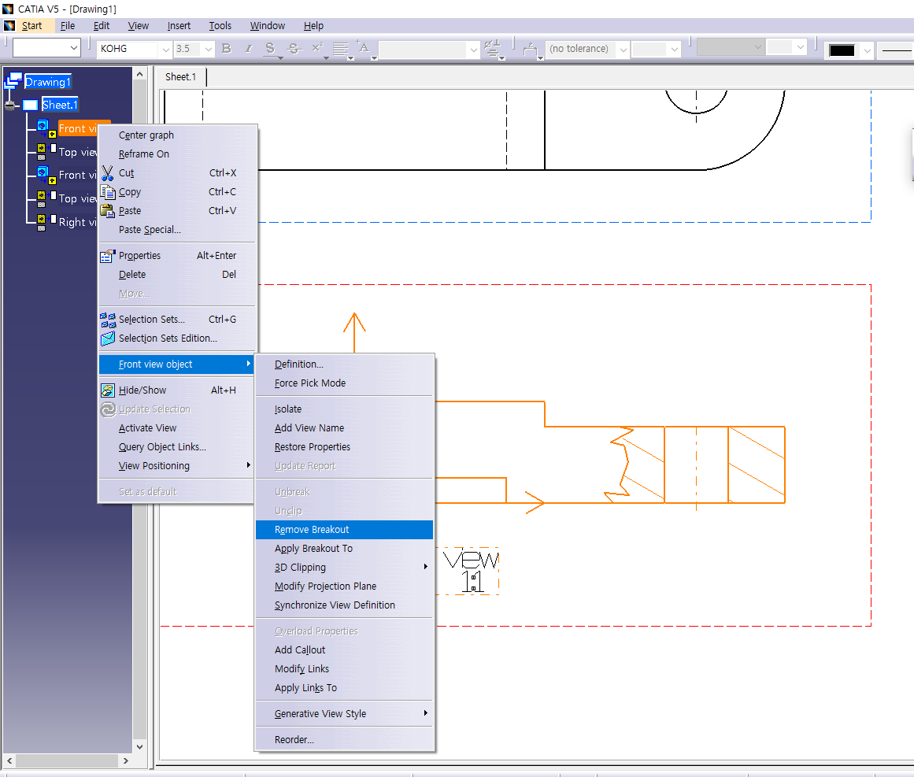Open the Window menu
This screenshot has width=914, height=777.
point(268,26)
